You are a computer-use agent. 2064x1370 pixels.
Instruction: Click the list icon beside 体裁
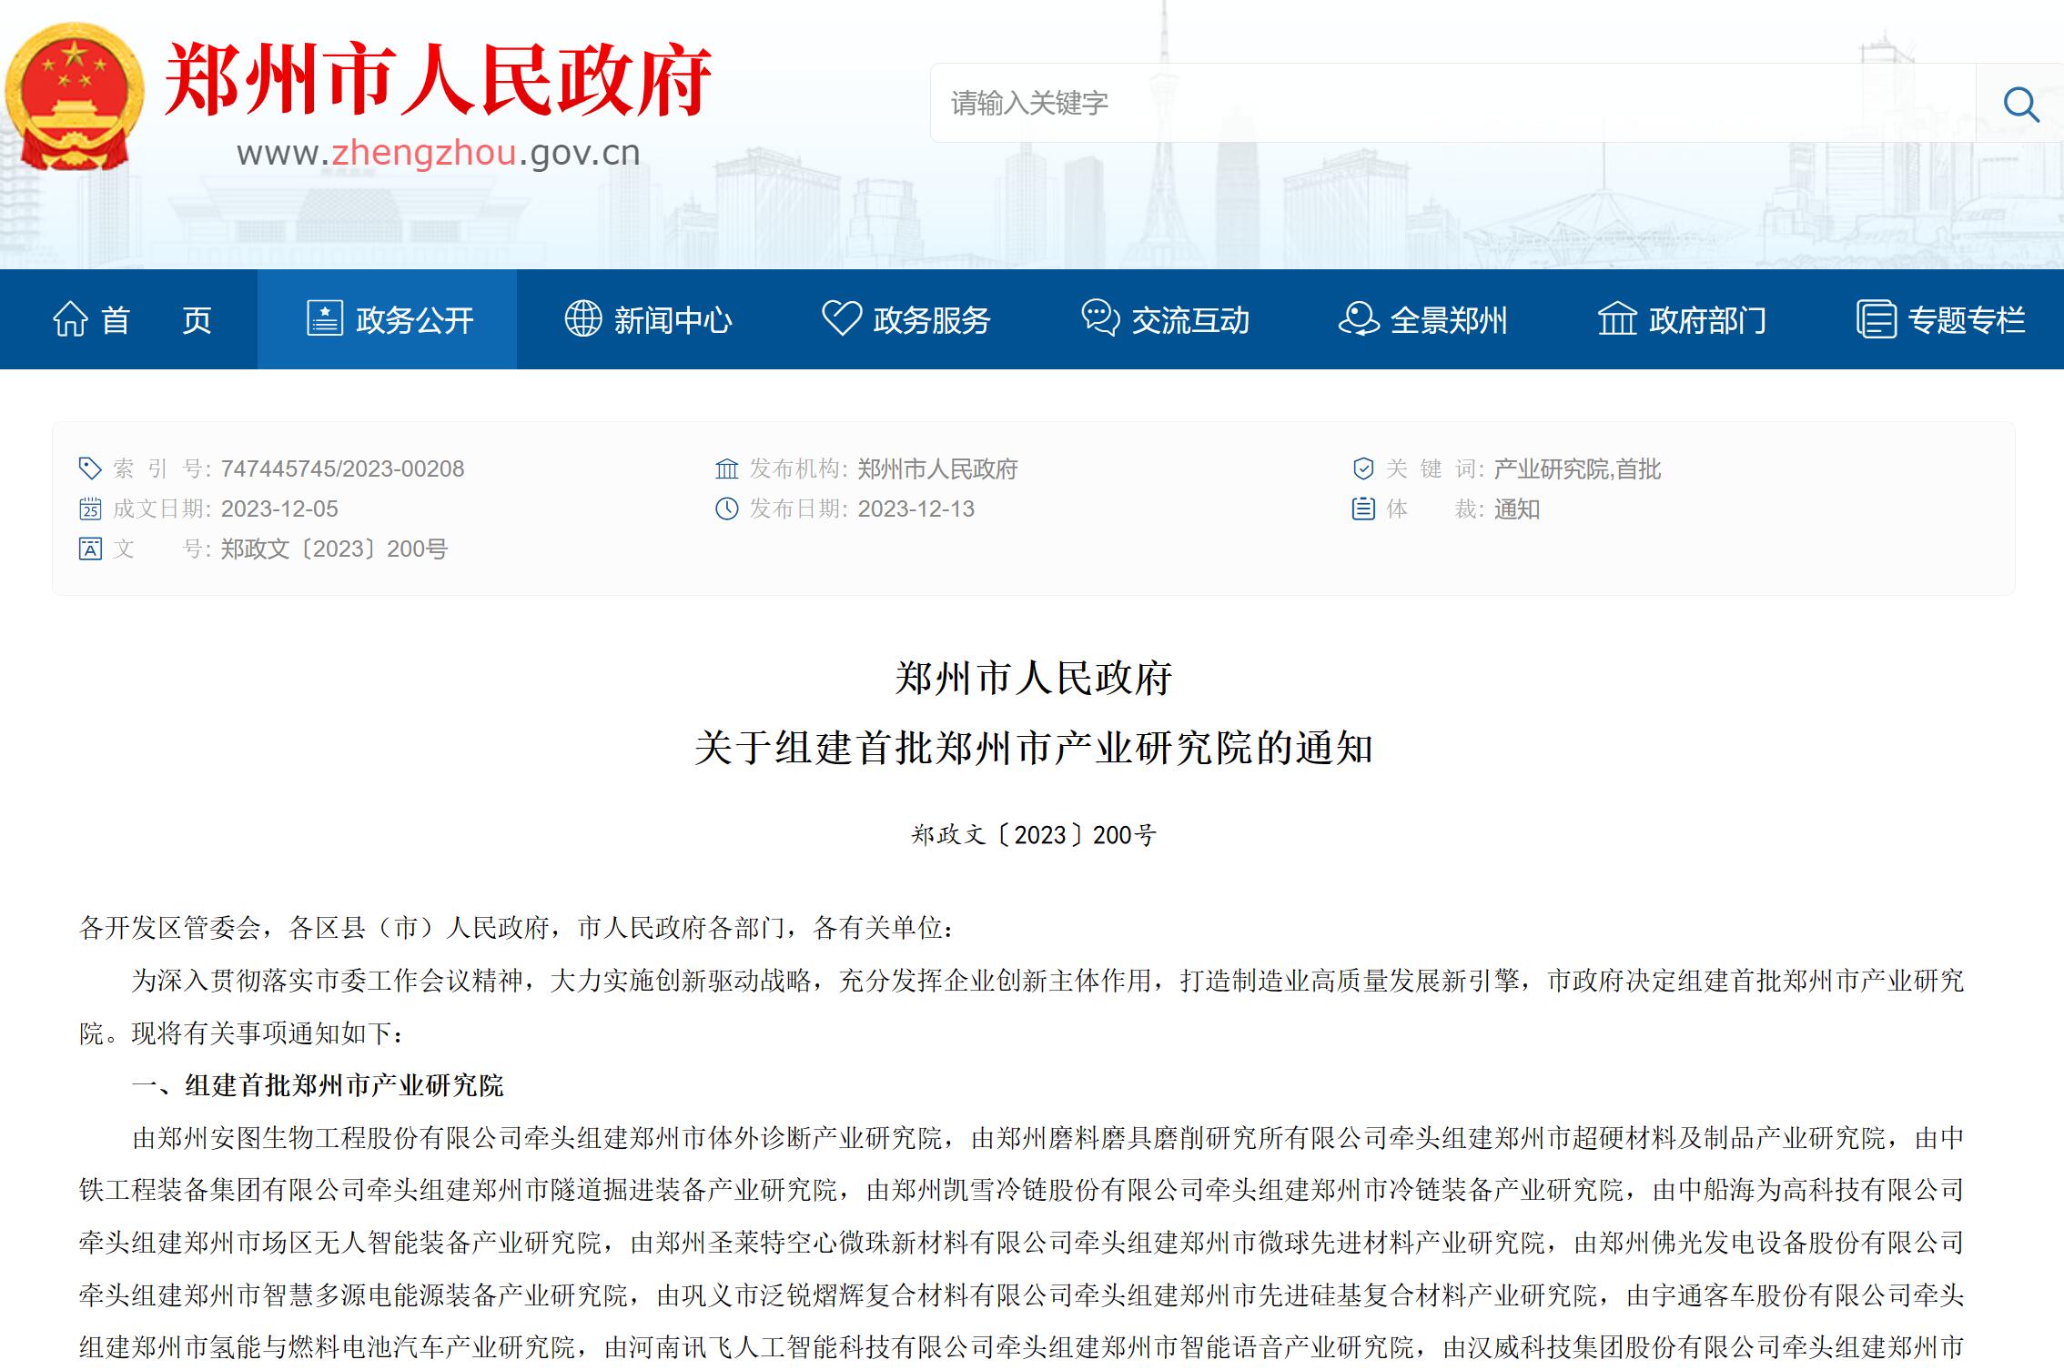1362,509
